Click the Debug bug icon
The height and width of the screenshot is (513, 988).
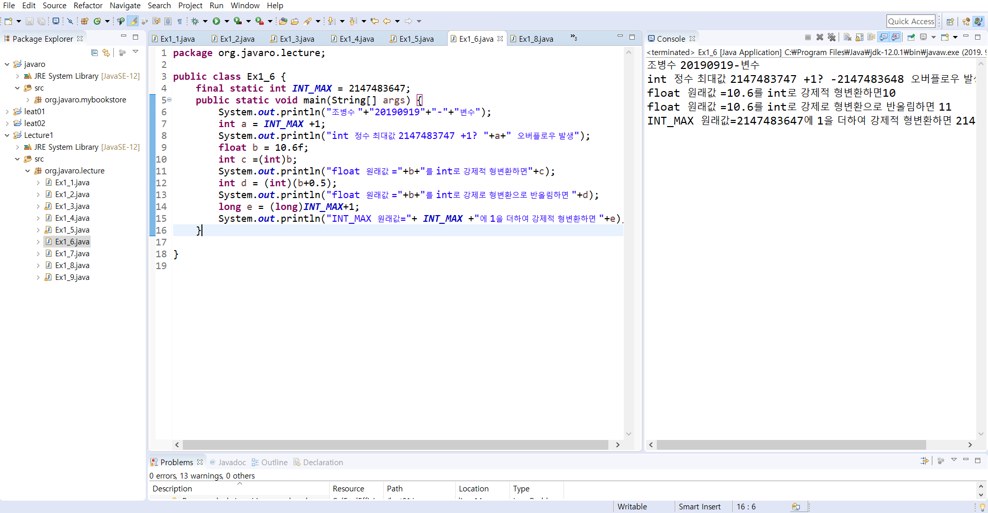pyautogui.click(x=195, y=21)
